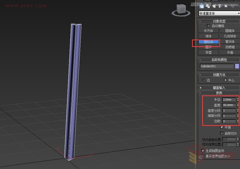
Task: Click the 管状体 Tube primitive button
Action: pyautogui.click(x=230, y=42)
